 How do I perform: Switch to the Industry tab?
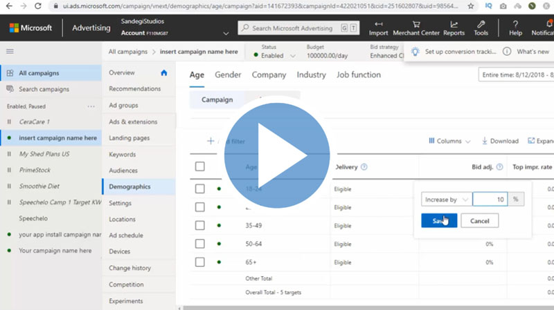[311, 75]
